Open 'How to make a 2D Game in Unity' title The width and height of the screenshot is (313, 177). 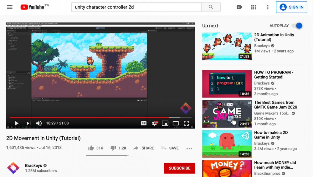[271, 135]
